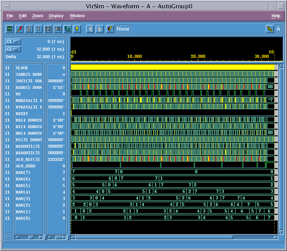
Task: Select the DADD(5 DOWN signal row
Action: click(x=29, y=88)
